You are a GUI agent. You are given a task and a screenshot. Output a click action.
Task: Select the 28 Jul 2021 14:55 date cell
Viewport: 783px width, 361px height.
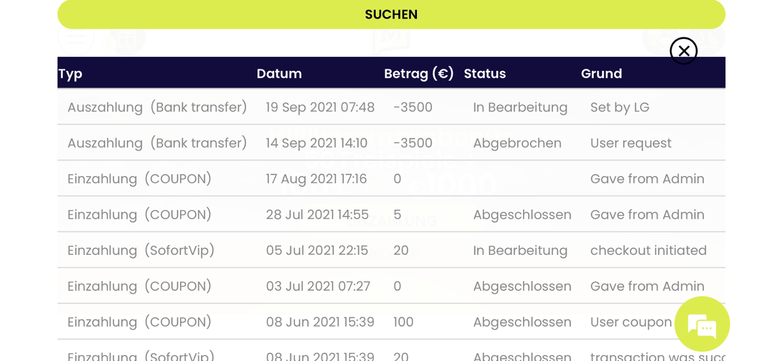pos(317,215)
